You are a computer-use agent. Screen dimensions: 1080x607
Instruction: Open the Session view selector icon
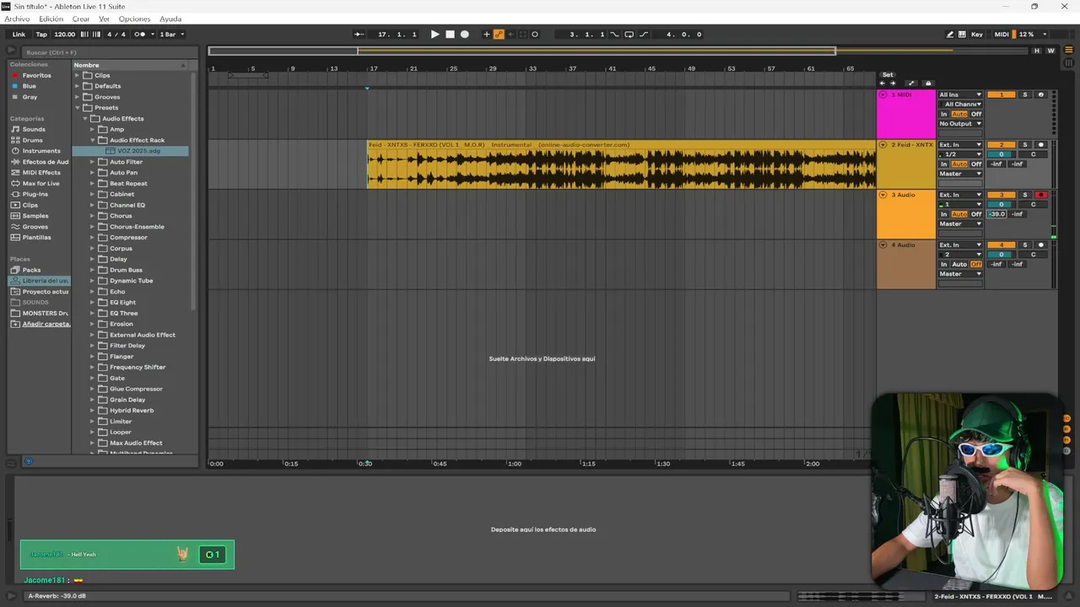[x=1069, y=62]
